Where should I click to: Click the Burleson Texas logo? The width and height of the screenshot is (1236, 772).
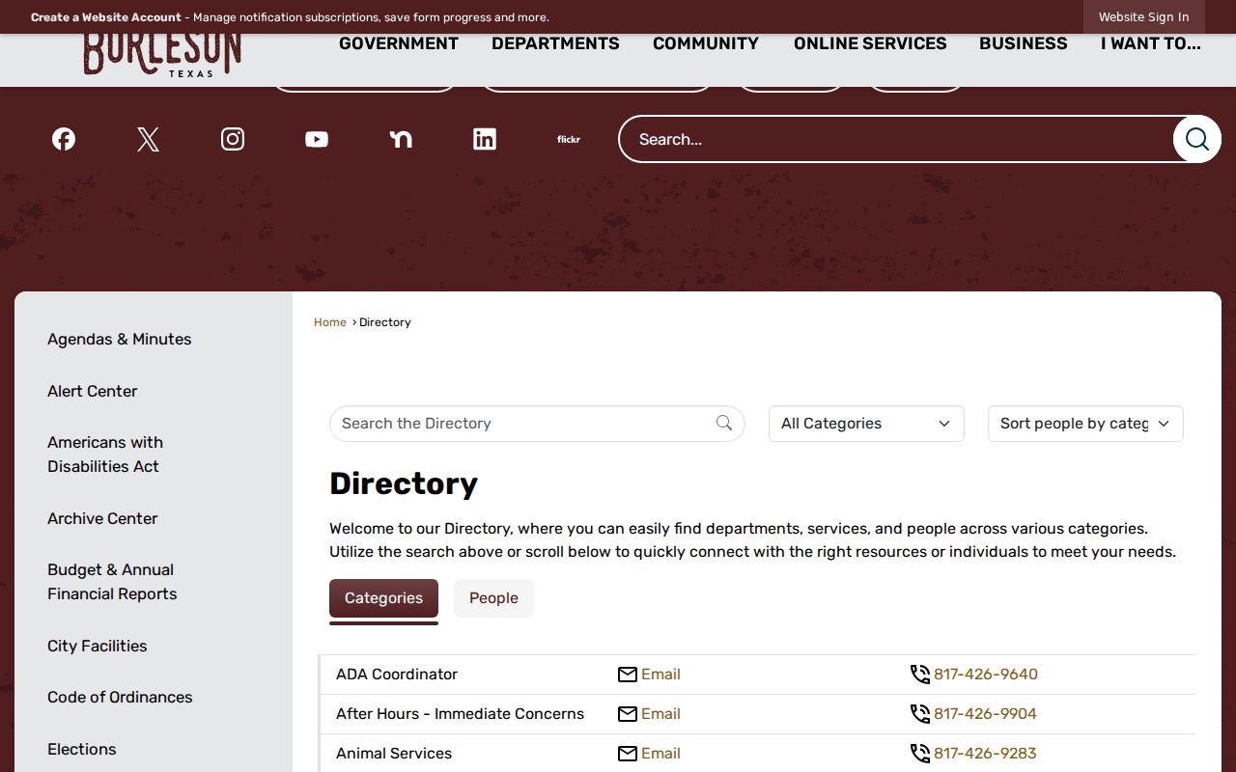coord(162,55)
